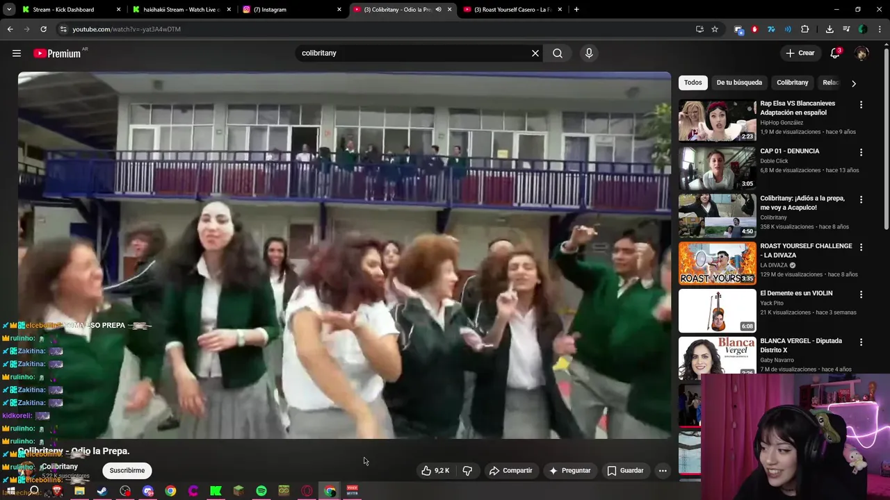Image resolution: width=890 pixels, height=500 pixels.
Task: Open the Rap Elsa VS Blancanieves title
Action: [x=798, y=108]
